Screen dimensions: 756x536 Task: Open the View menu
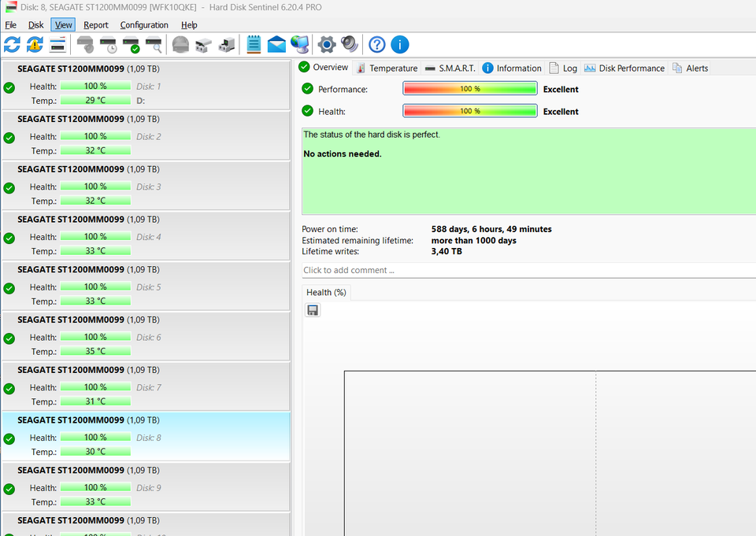point(64,25)
